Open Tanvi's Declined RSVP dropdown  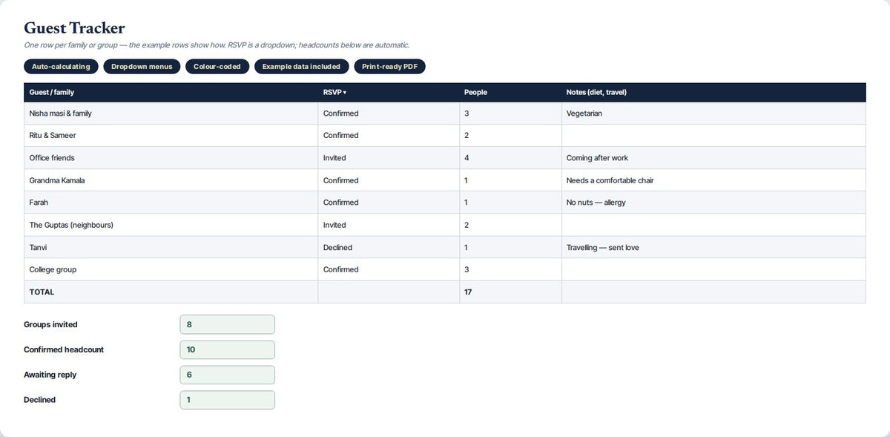point(389,247)
